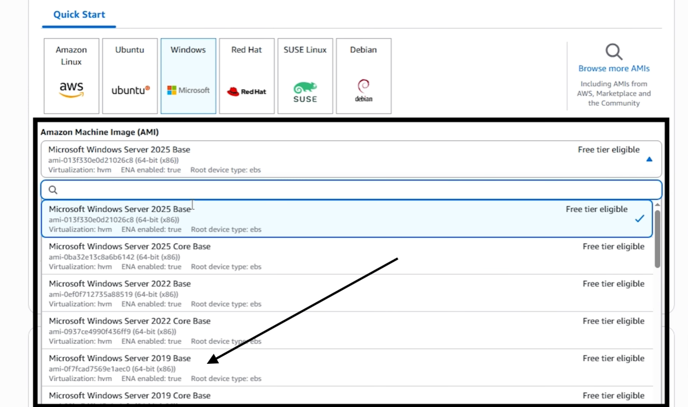Collapse the AMI dropdown with the blue arrow
The image size is (688, 407).
(649, 160)
